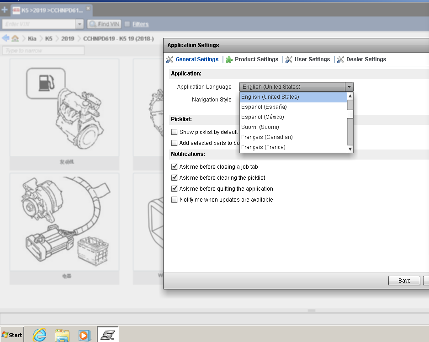Image resolution: width=429 pixels, height=342 pixels.
Task: Add a new job tab with plus icon
Action: (5, 10)
